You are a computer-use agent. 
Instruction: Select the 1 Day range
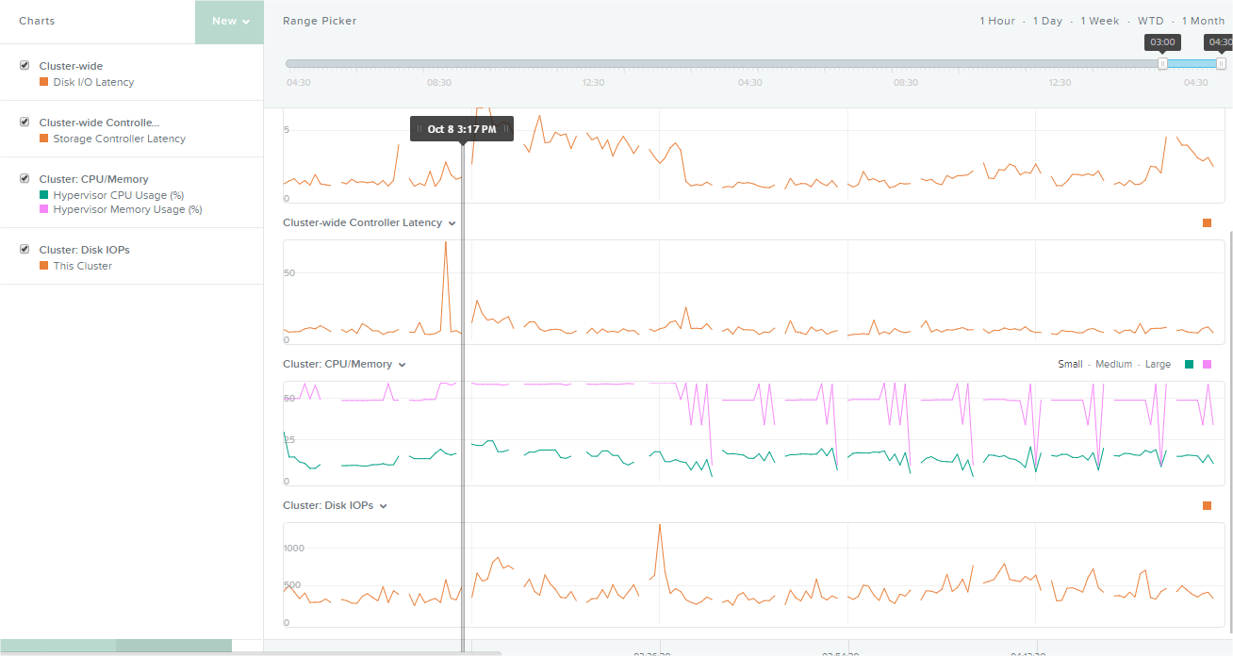[x=1047, y=21]
